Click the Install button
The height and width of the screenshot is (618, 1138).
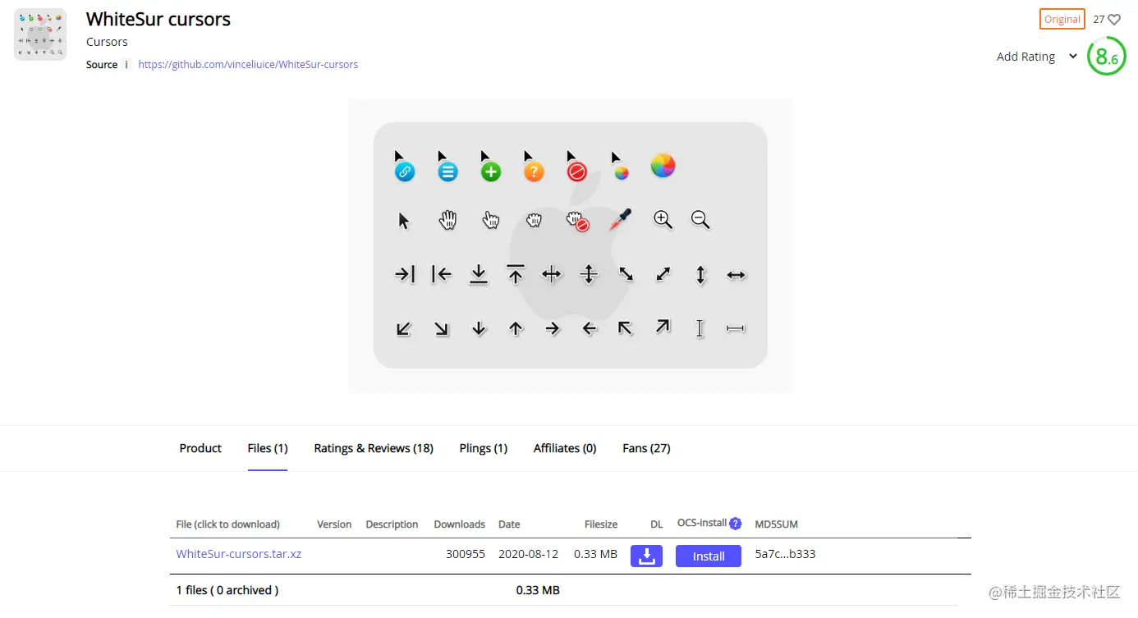point(709,556)
